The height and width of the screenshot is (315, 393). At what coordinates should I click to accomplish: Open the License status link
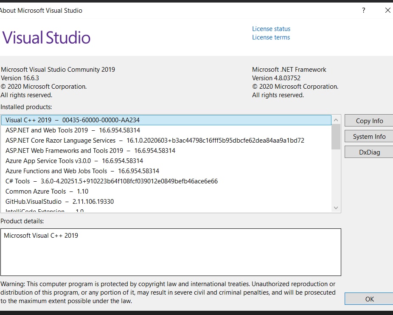click(x=271, y=29)
